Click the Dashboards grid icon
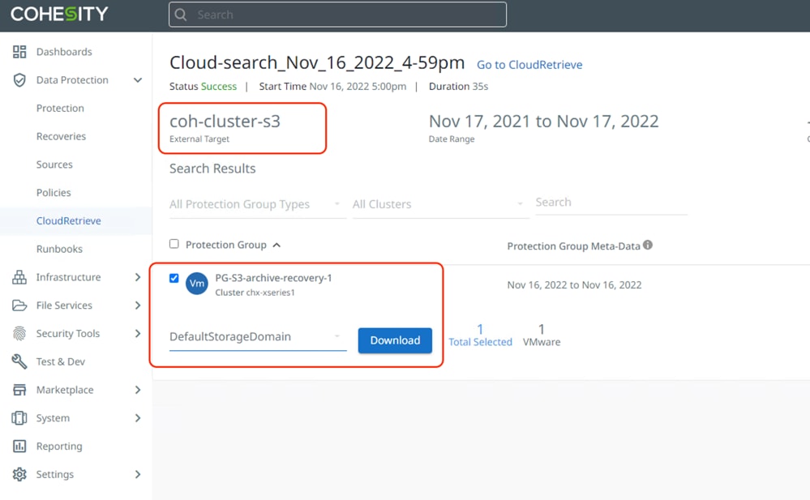This screenshot has width=810, height=500. point(19,52)
